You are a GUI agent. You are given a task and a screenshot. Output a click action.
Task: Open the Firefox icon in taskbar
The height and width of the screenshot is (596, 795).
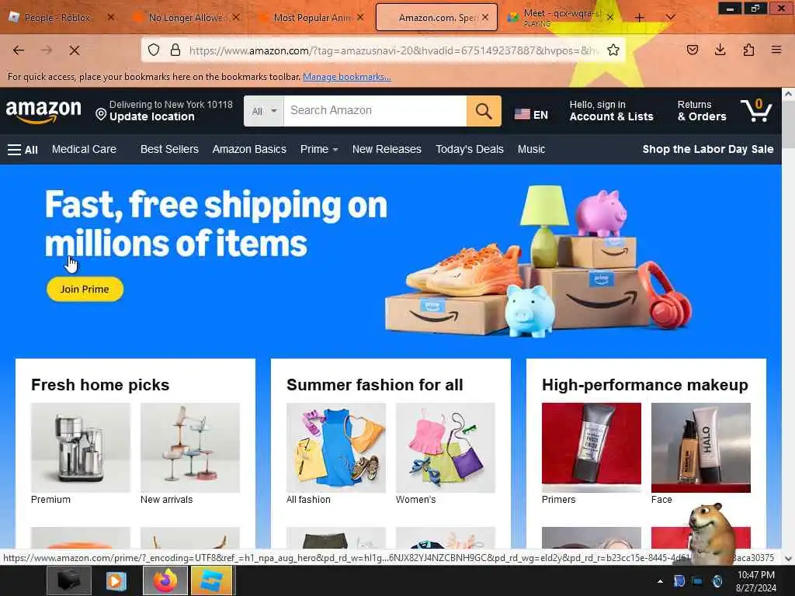165,580
